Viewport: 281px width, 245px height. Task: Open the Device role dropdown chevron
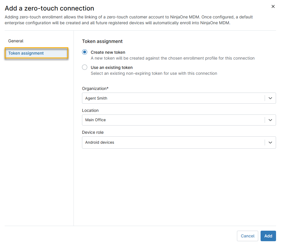click(270, 143)
